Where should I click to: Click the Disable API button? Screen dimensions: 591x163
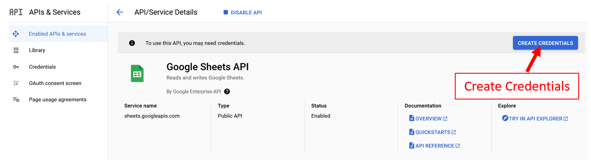pyautogui.click(x=243, y=13)
